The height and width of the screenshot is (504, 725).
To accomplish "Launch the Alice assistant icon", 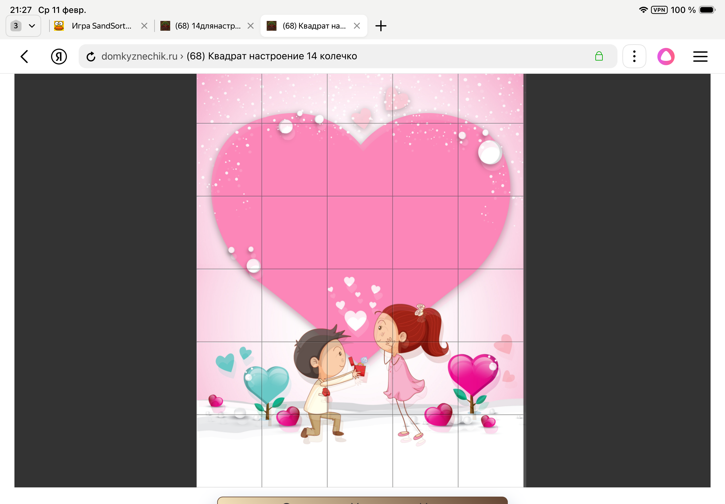I will pos(666,57).
